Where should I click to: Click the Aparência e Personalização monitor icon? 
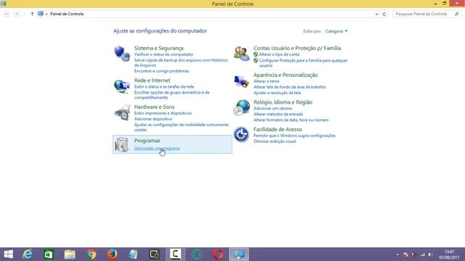[x=241, y=81]
